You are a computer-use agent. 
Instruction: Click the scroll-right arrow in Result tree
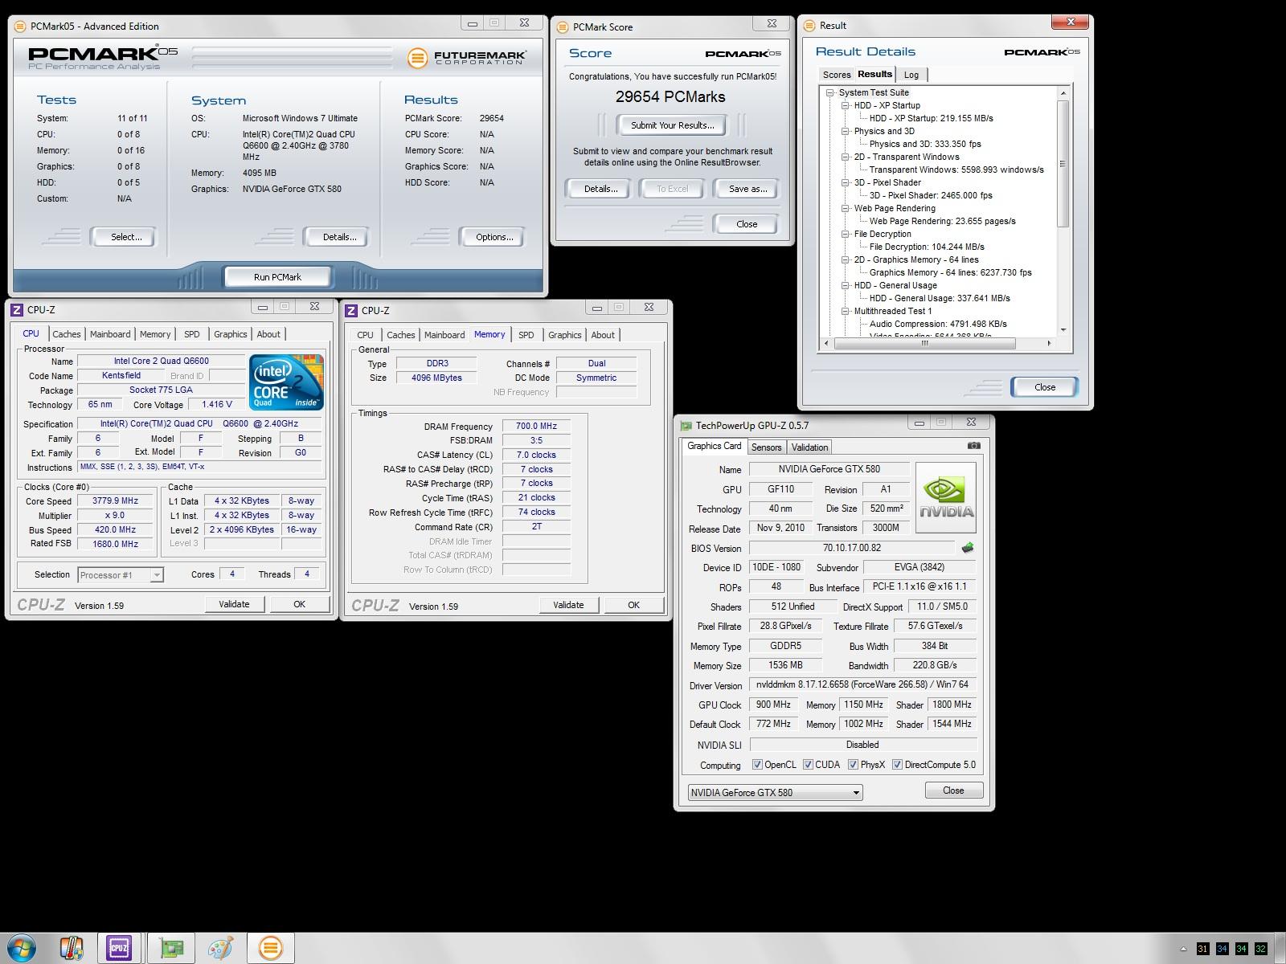[x=1049, y=343]
